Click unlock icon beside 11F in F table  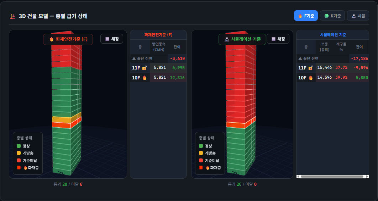(x=145, y=68)
